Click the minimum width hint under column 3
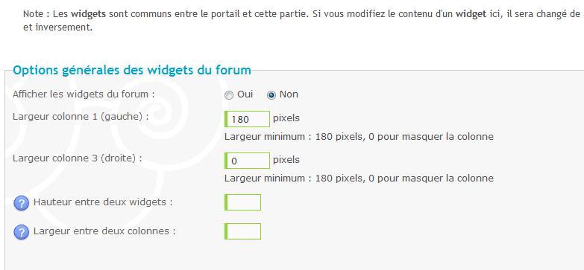 pyautogui.click(x=359, y=179)
